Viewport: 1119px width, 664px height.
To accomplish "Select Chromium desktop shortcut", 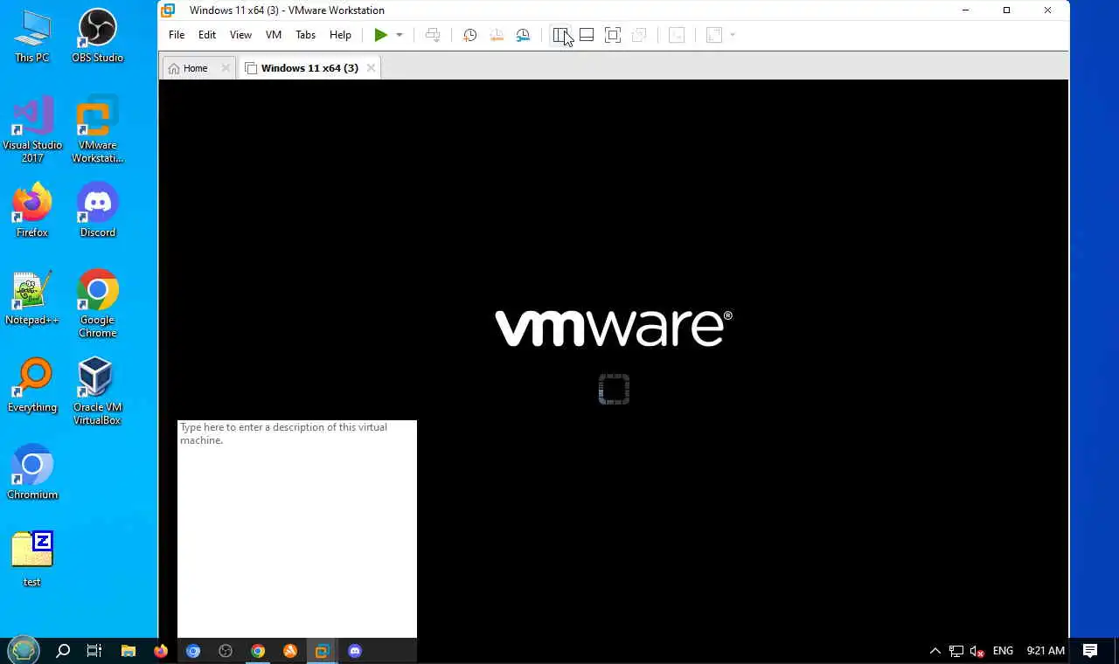I will (32, 473).
